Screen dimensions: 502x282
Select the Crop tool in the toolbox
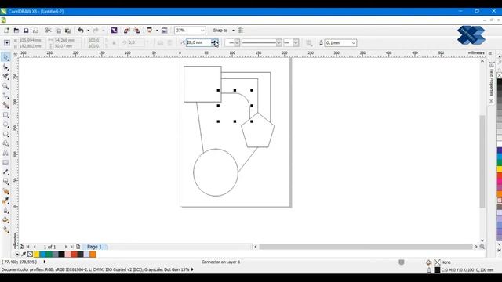[5, 77]
